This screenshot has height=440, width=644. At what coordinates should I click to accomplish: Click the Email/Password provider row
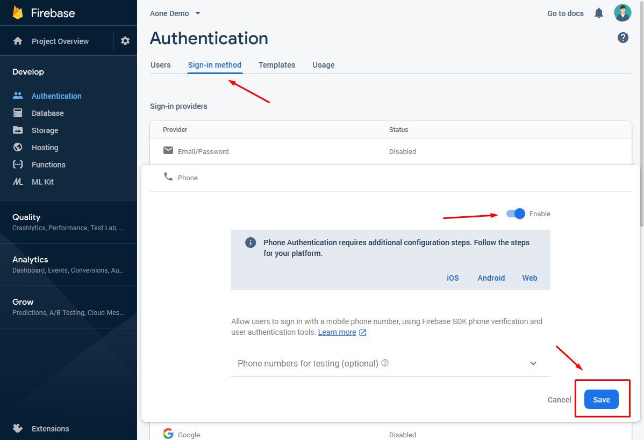(x=391, y=151)
